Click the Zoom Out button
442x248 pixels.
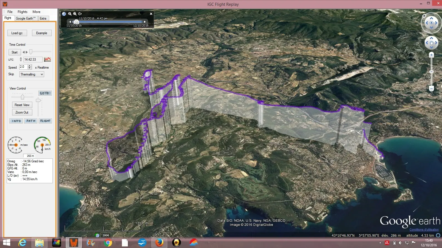point(22,112)
